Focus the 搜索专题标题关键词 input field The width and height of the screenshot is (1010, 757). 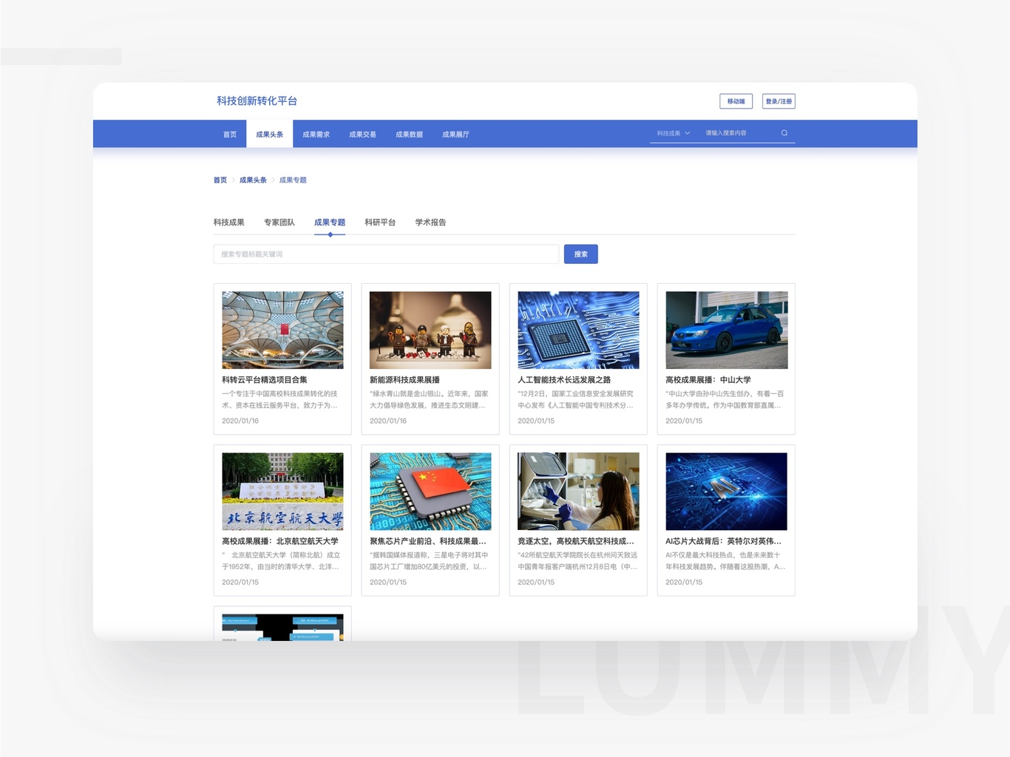[x=386, y=254]
